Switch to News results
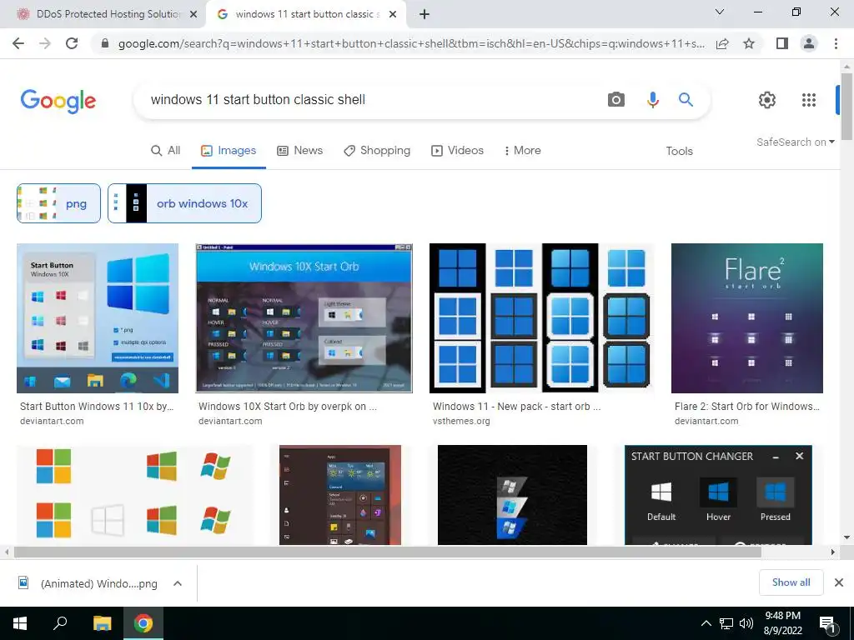The image size is (854, 640). coord(299,151)
